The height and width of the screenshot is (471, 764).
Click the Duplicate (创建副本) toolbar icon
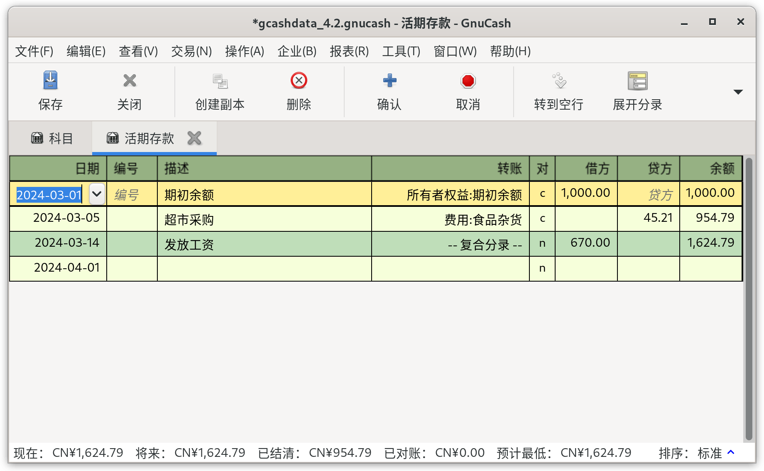[220, 81]
